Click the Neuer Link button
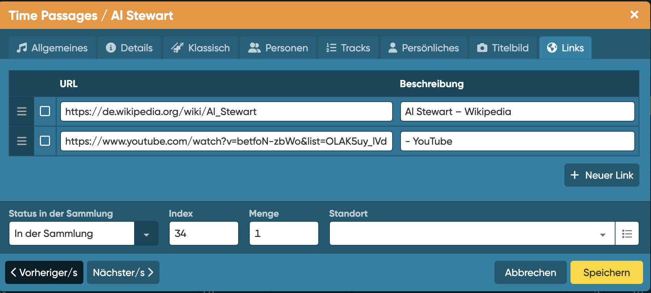Image resolution: width=651 pixels, height=293 pixels. pos(601,175)
